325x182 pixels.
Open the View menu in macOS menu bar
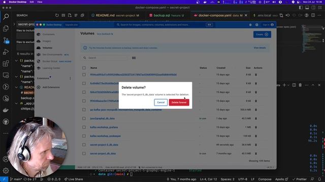pos(40,2)
